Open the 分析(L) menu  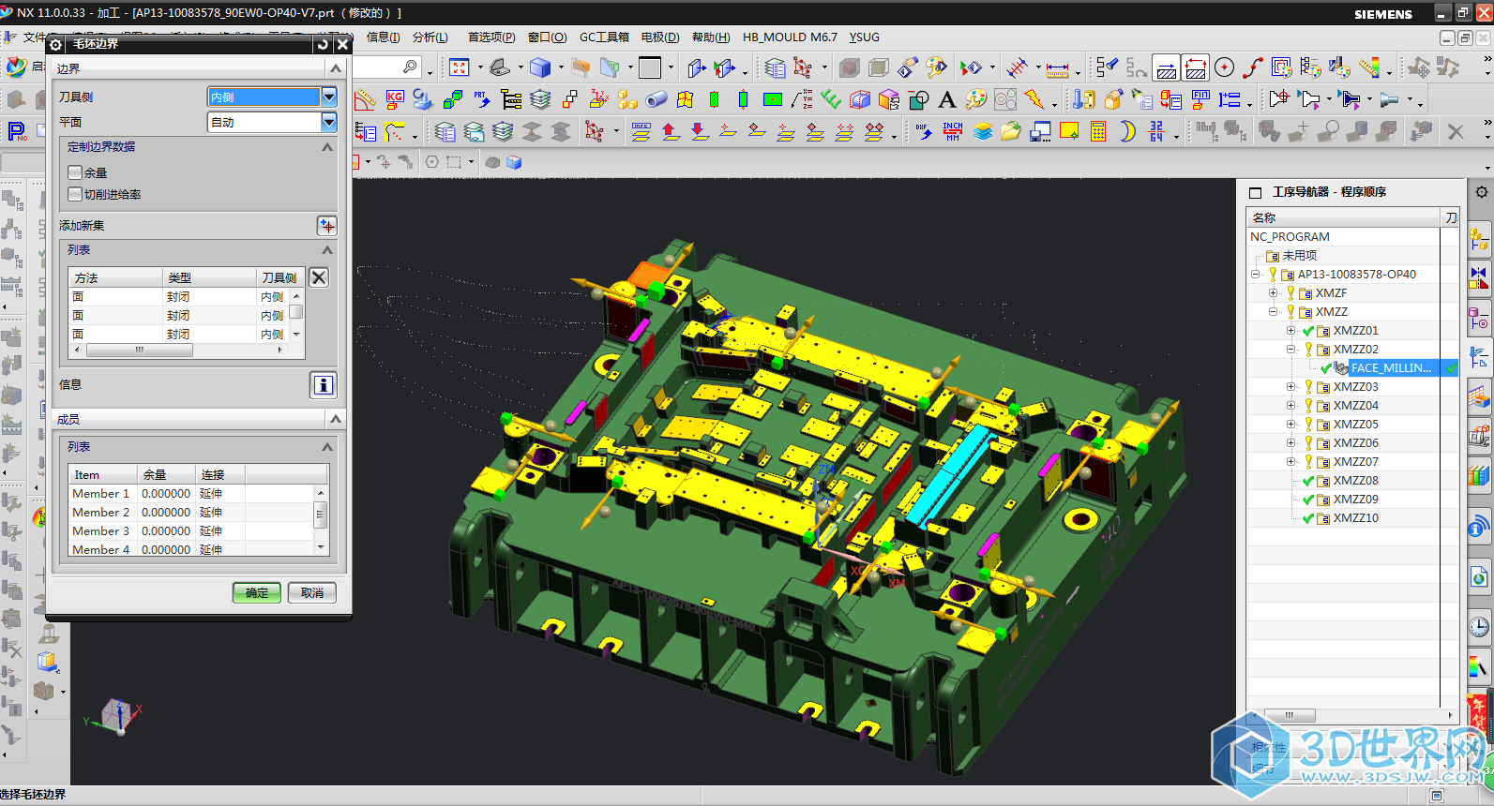pos(430,37)
